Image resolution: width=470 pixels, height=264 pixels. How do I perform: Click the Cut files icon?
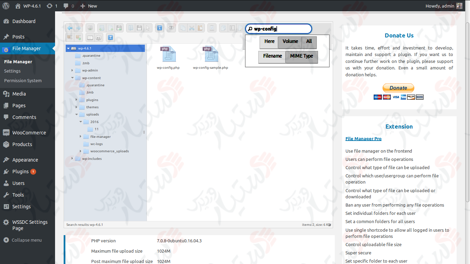click(x=192, y=28)
